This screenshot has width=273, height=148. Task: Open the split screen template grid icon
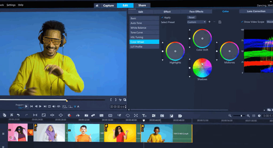[110, 115]
